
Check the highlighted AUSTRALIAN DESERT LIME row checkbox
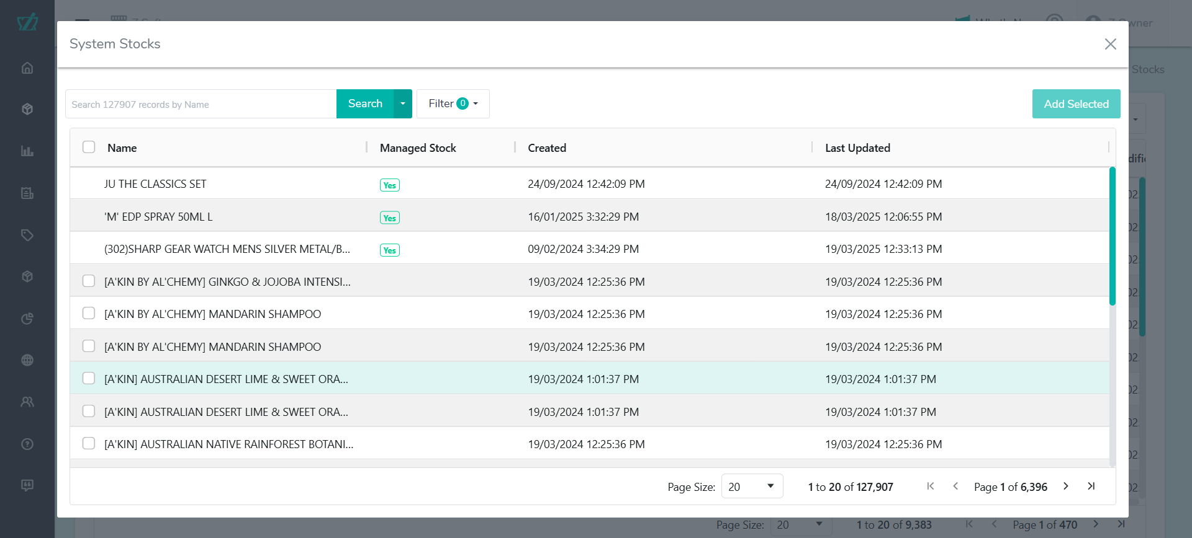89,378
